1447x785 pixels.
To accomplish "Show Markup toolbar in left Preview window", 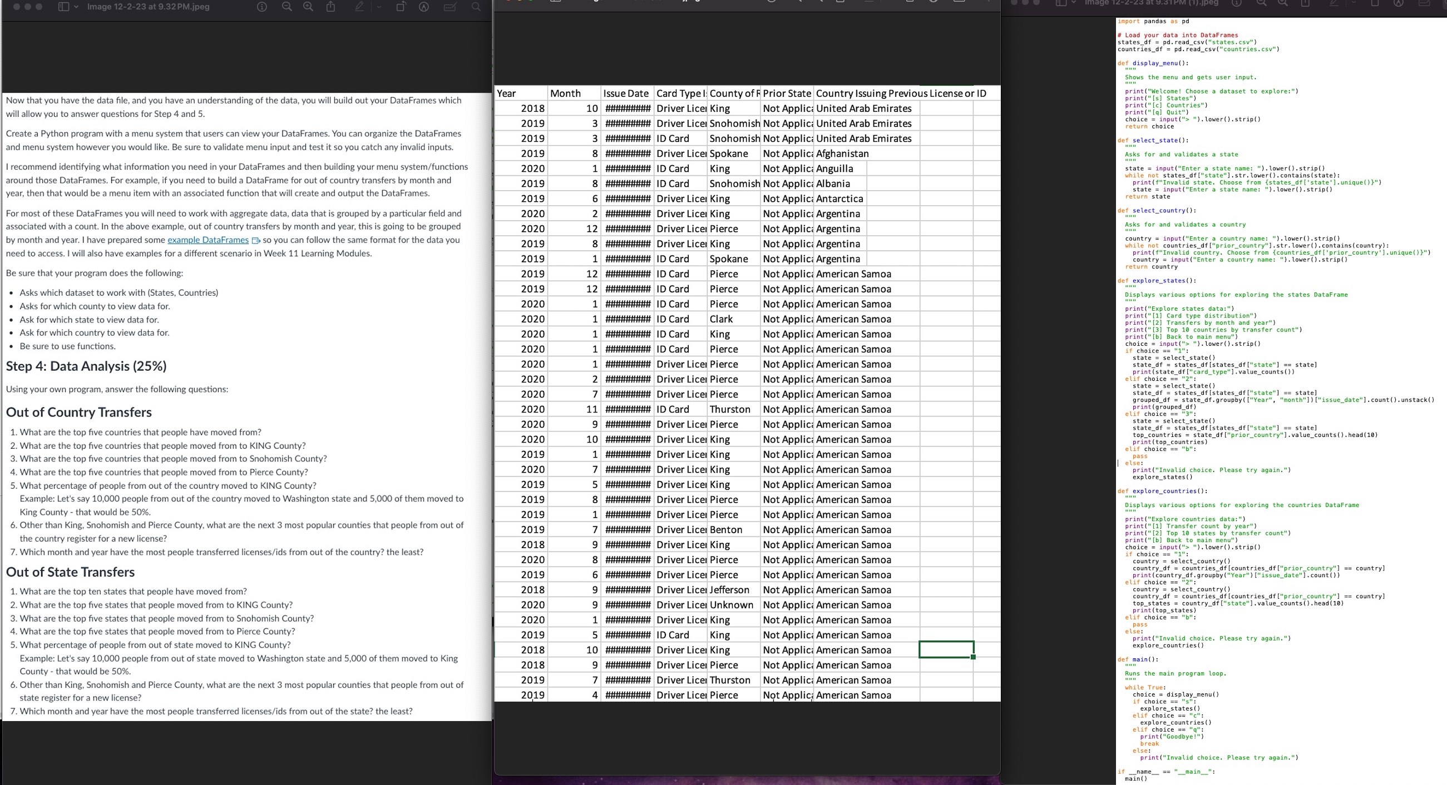I will point(424,7).
